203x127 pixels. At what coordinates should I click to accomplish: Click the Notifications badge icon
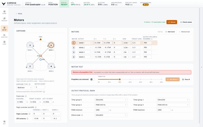tap(146, 5)
